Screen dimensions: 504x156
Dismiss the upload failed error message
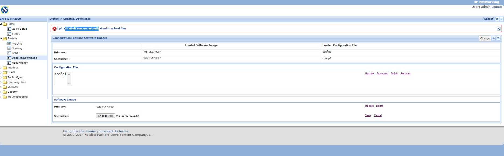coord(499,29)
